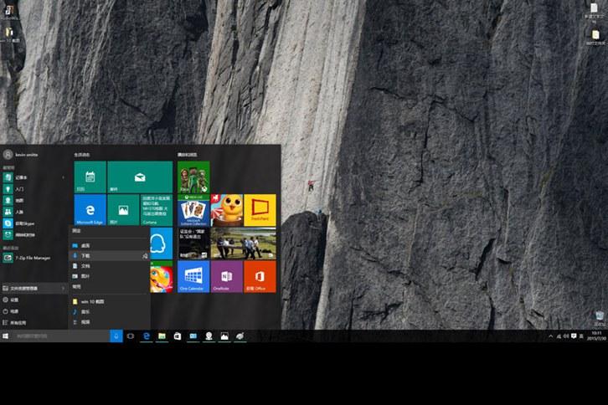Expand the first most-used app's jump list arrow
Screen dimensions: 608x405
coord(63,177)
